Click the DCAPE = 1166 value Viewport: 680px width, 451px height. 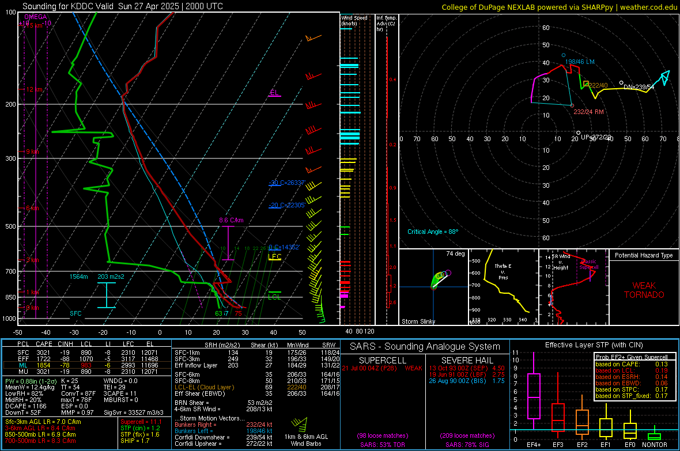point(25,406)
